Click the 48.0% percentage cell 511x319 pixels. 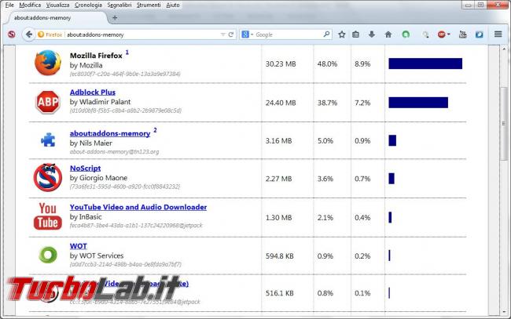(327, 64)
